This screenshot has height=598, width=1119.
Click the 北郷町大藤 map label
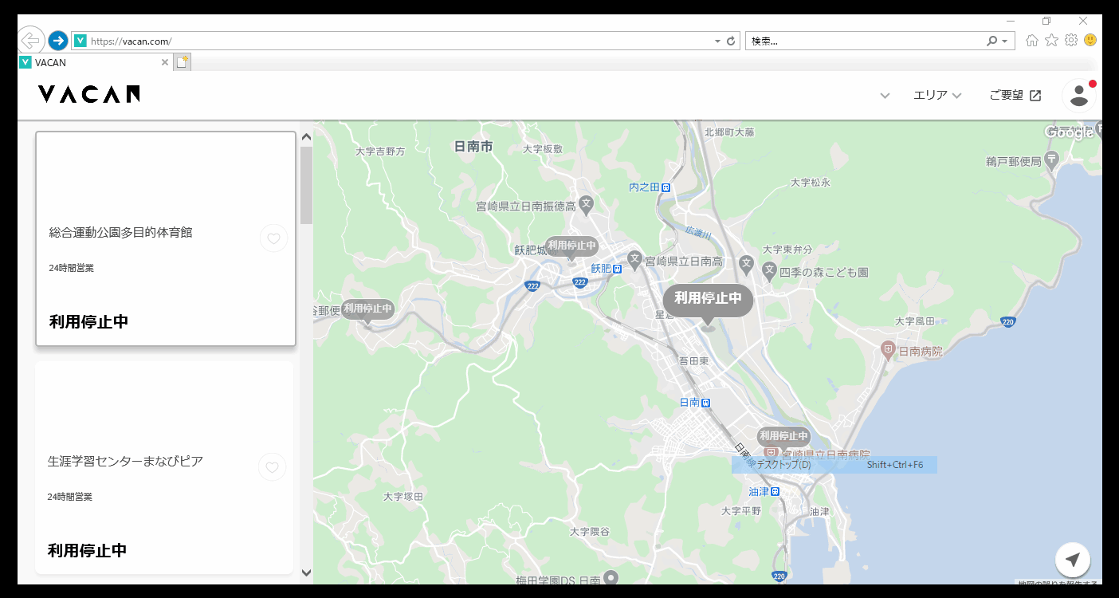(729, 132)
